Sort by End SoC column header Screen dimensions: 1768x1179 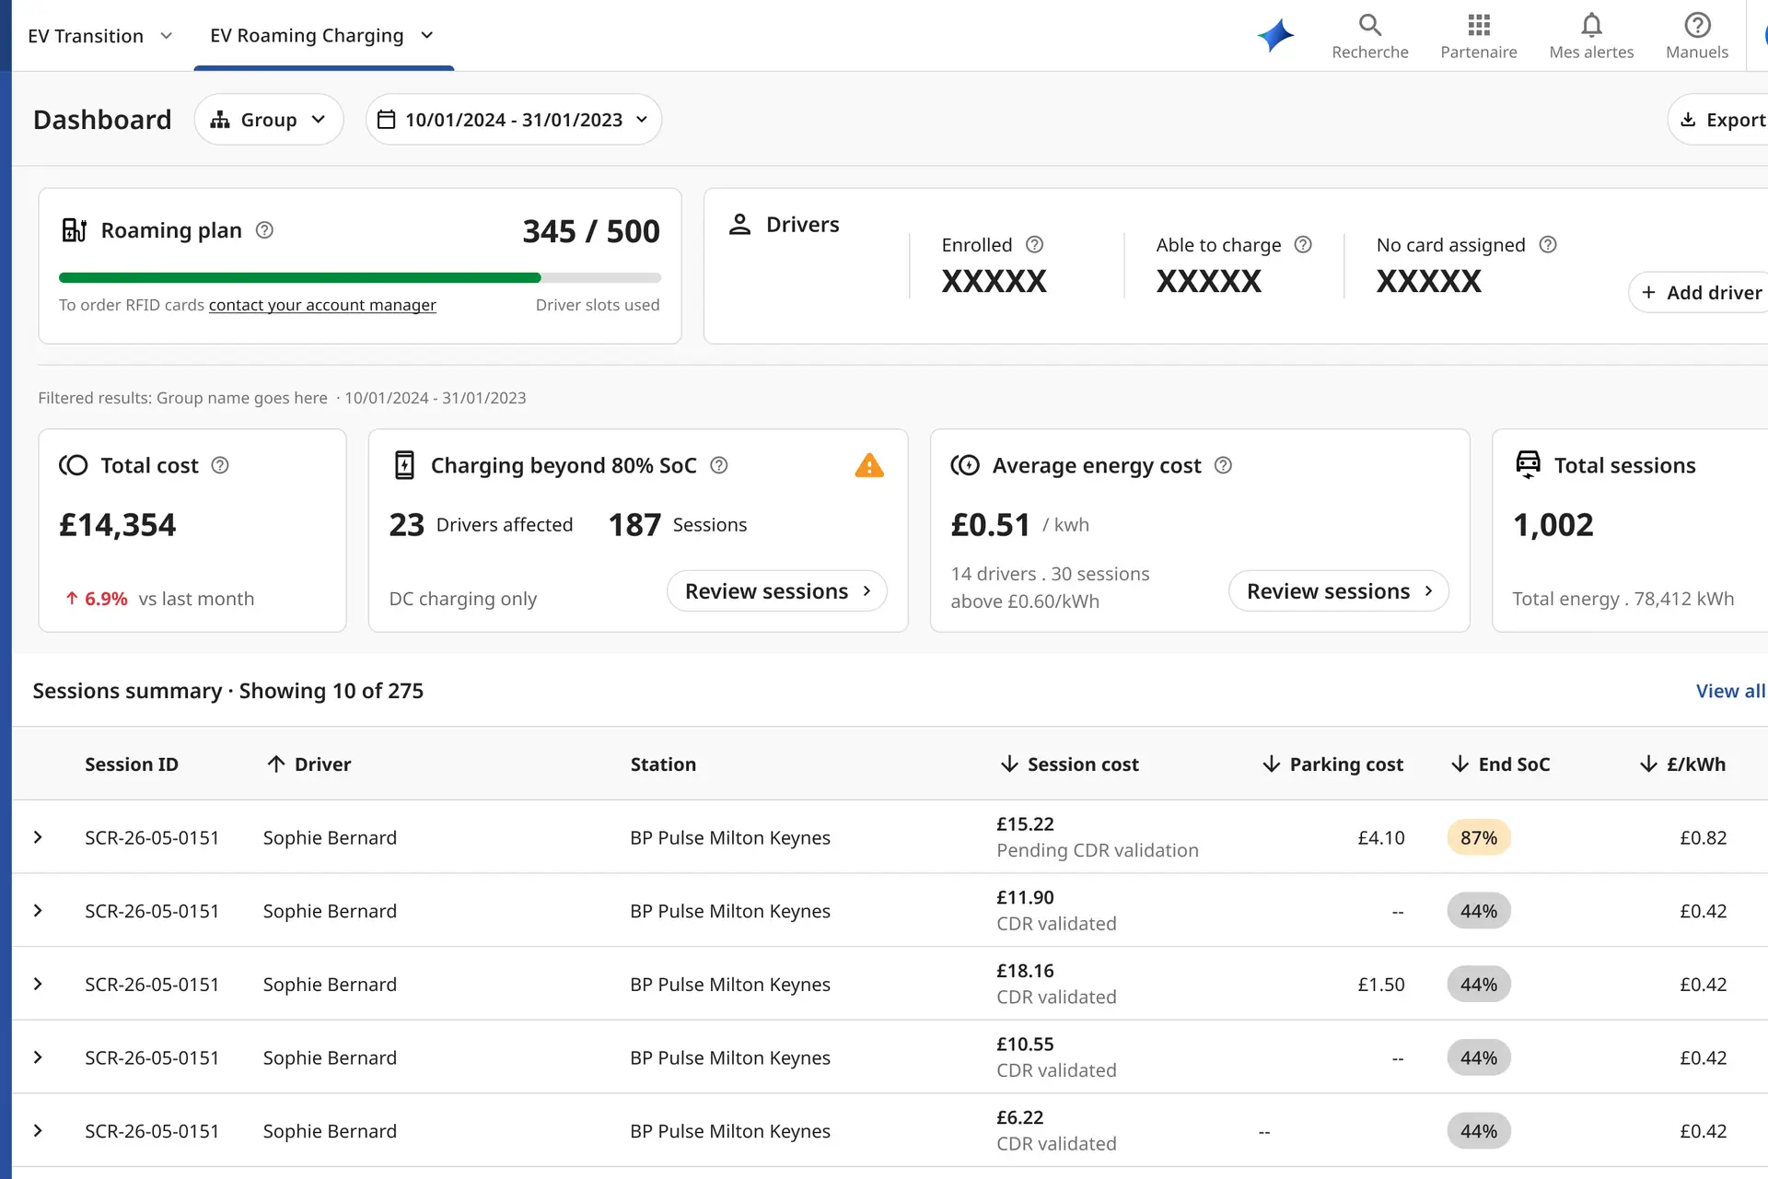click(x=1500, y=765)
